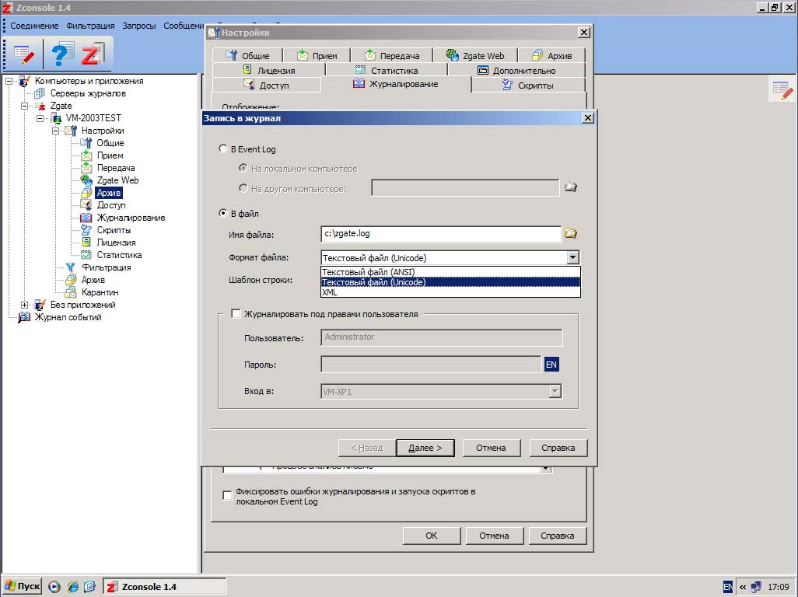Click the VM-2003TEST computer icon

point(57,118)
